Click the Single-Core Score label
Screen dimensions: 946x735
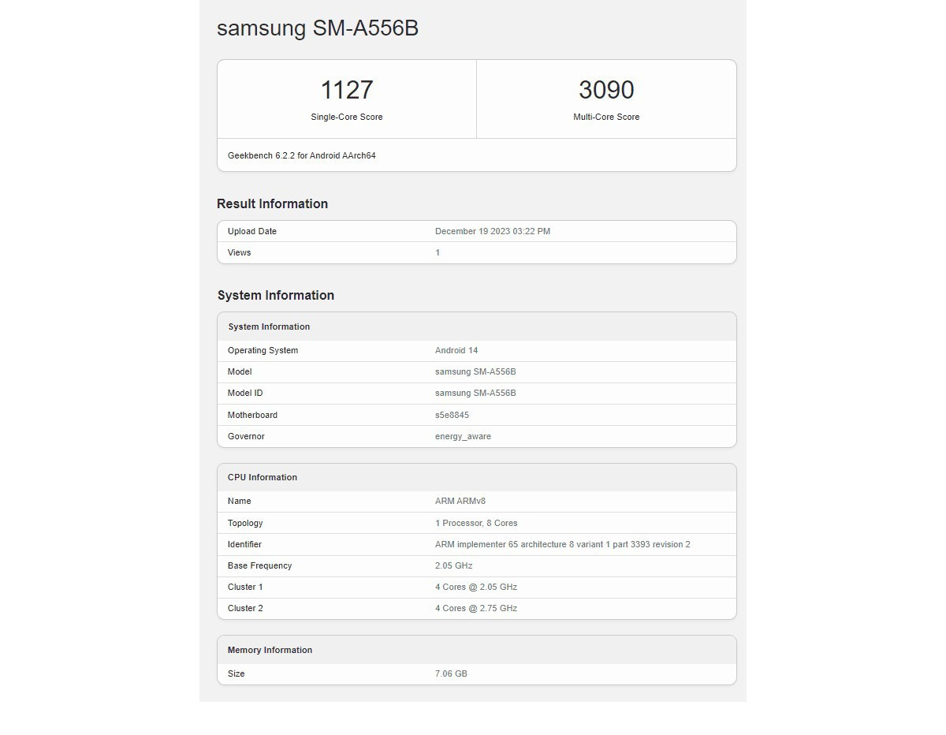(346, 117)
